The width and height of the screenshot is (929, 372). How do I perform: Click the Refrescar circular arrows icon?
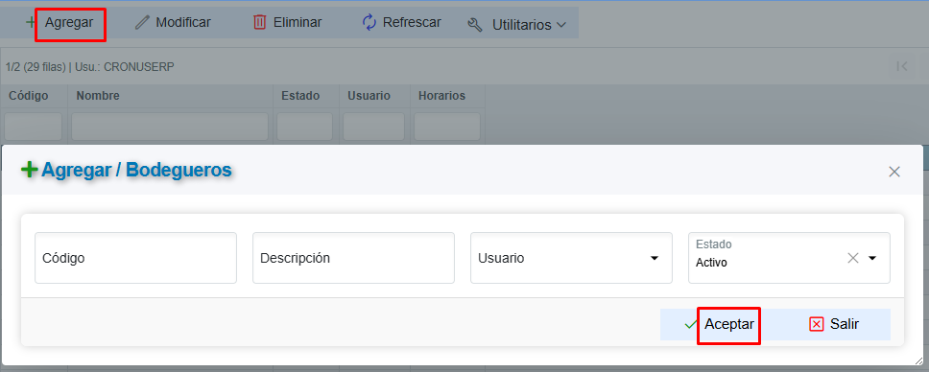coord(369,22)
